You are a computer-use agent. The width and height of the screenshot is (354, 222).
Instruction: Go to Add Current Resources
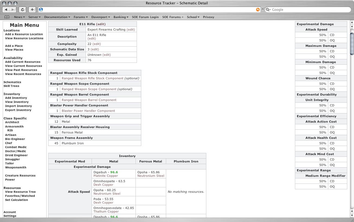click(x=23, y=62)
